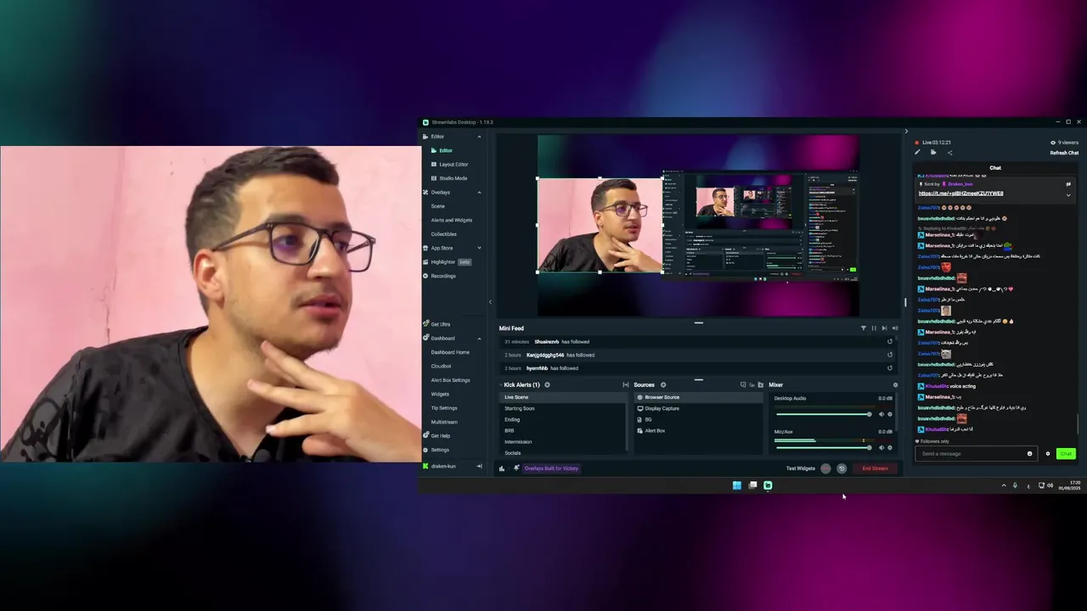Screen dimensions: 1087x611
Task: Replay the Shuairezvb follow alert
Action: click(890, 342)
